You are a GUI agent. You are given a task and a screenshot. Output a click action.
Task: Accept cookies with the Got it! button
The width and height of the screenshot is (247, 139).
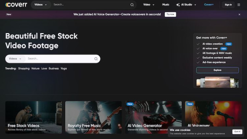coord(237,131)
